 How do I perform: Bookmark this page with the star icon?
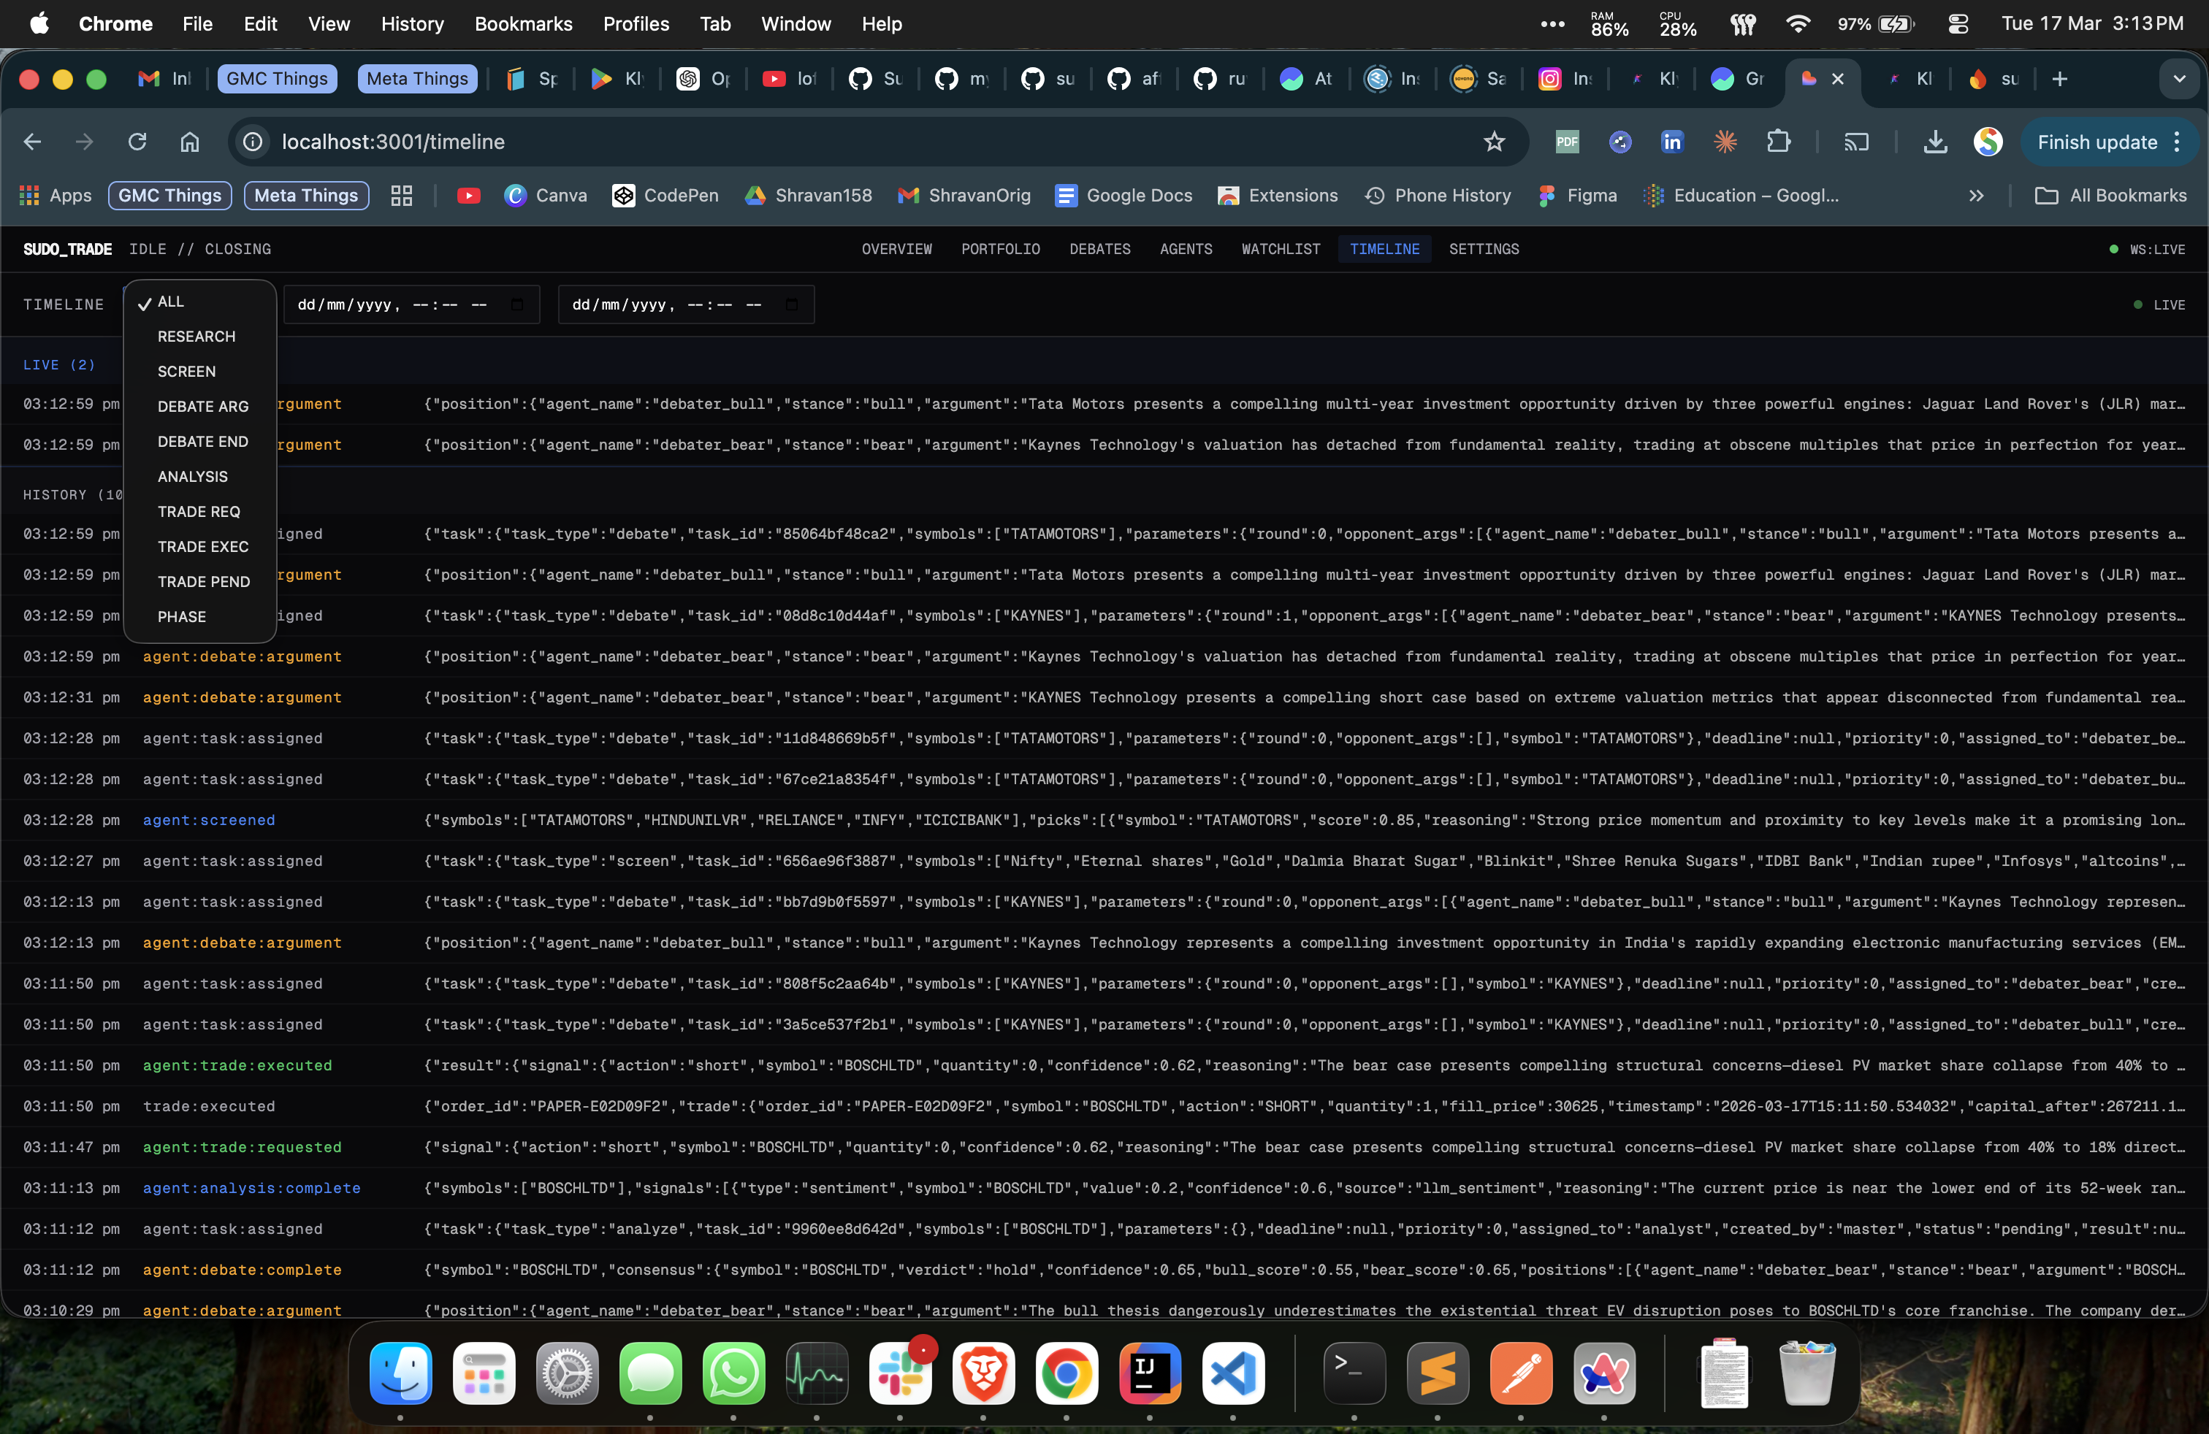click(x=1493, y=142)
